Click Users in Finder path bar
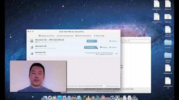 click(100, 89)
